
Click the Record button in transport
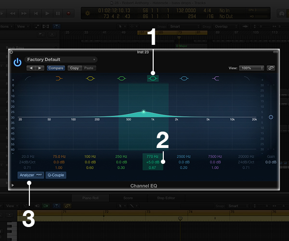pyautogui.click(x=68, y=13)
